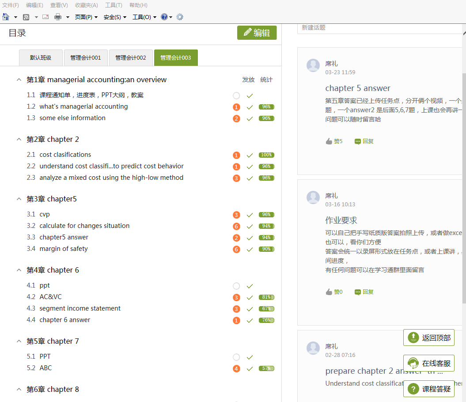
Task: Toggle the release circle for 4.1 ppt
Action: coord(236,286)
